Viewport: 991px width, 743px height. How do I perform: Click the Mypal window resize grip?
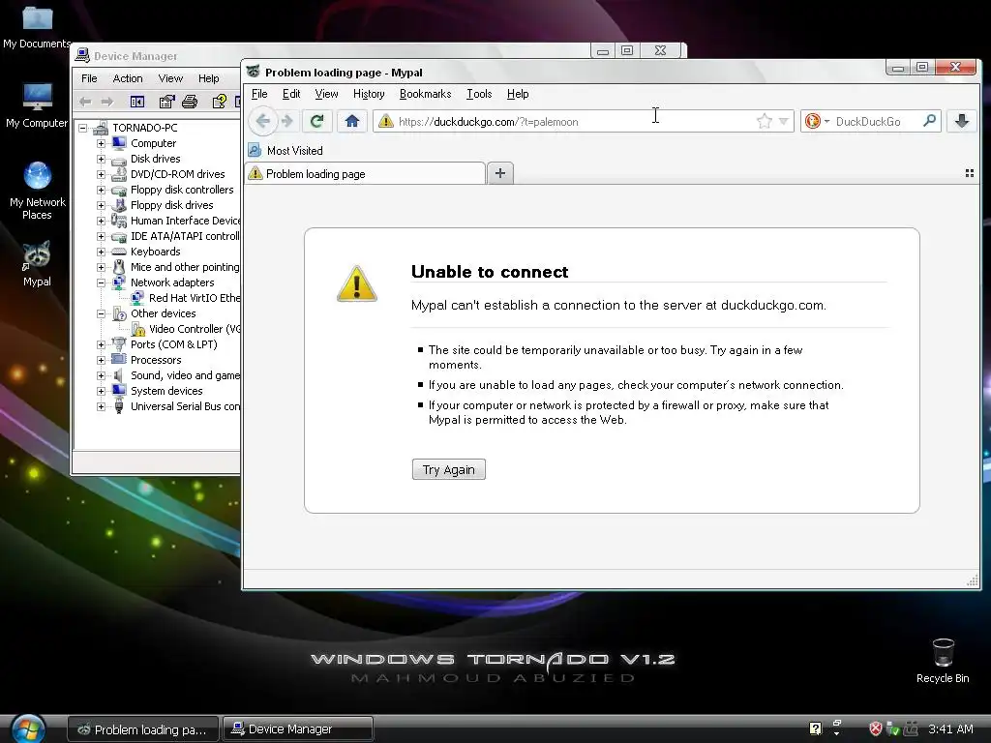973,581
